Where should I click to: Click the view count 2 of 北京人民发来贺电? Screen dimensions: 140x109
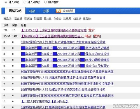(4, 101)
